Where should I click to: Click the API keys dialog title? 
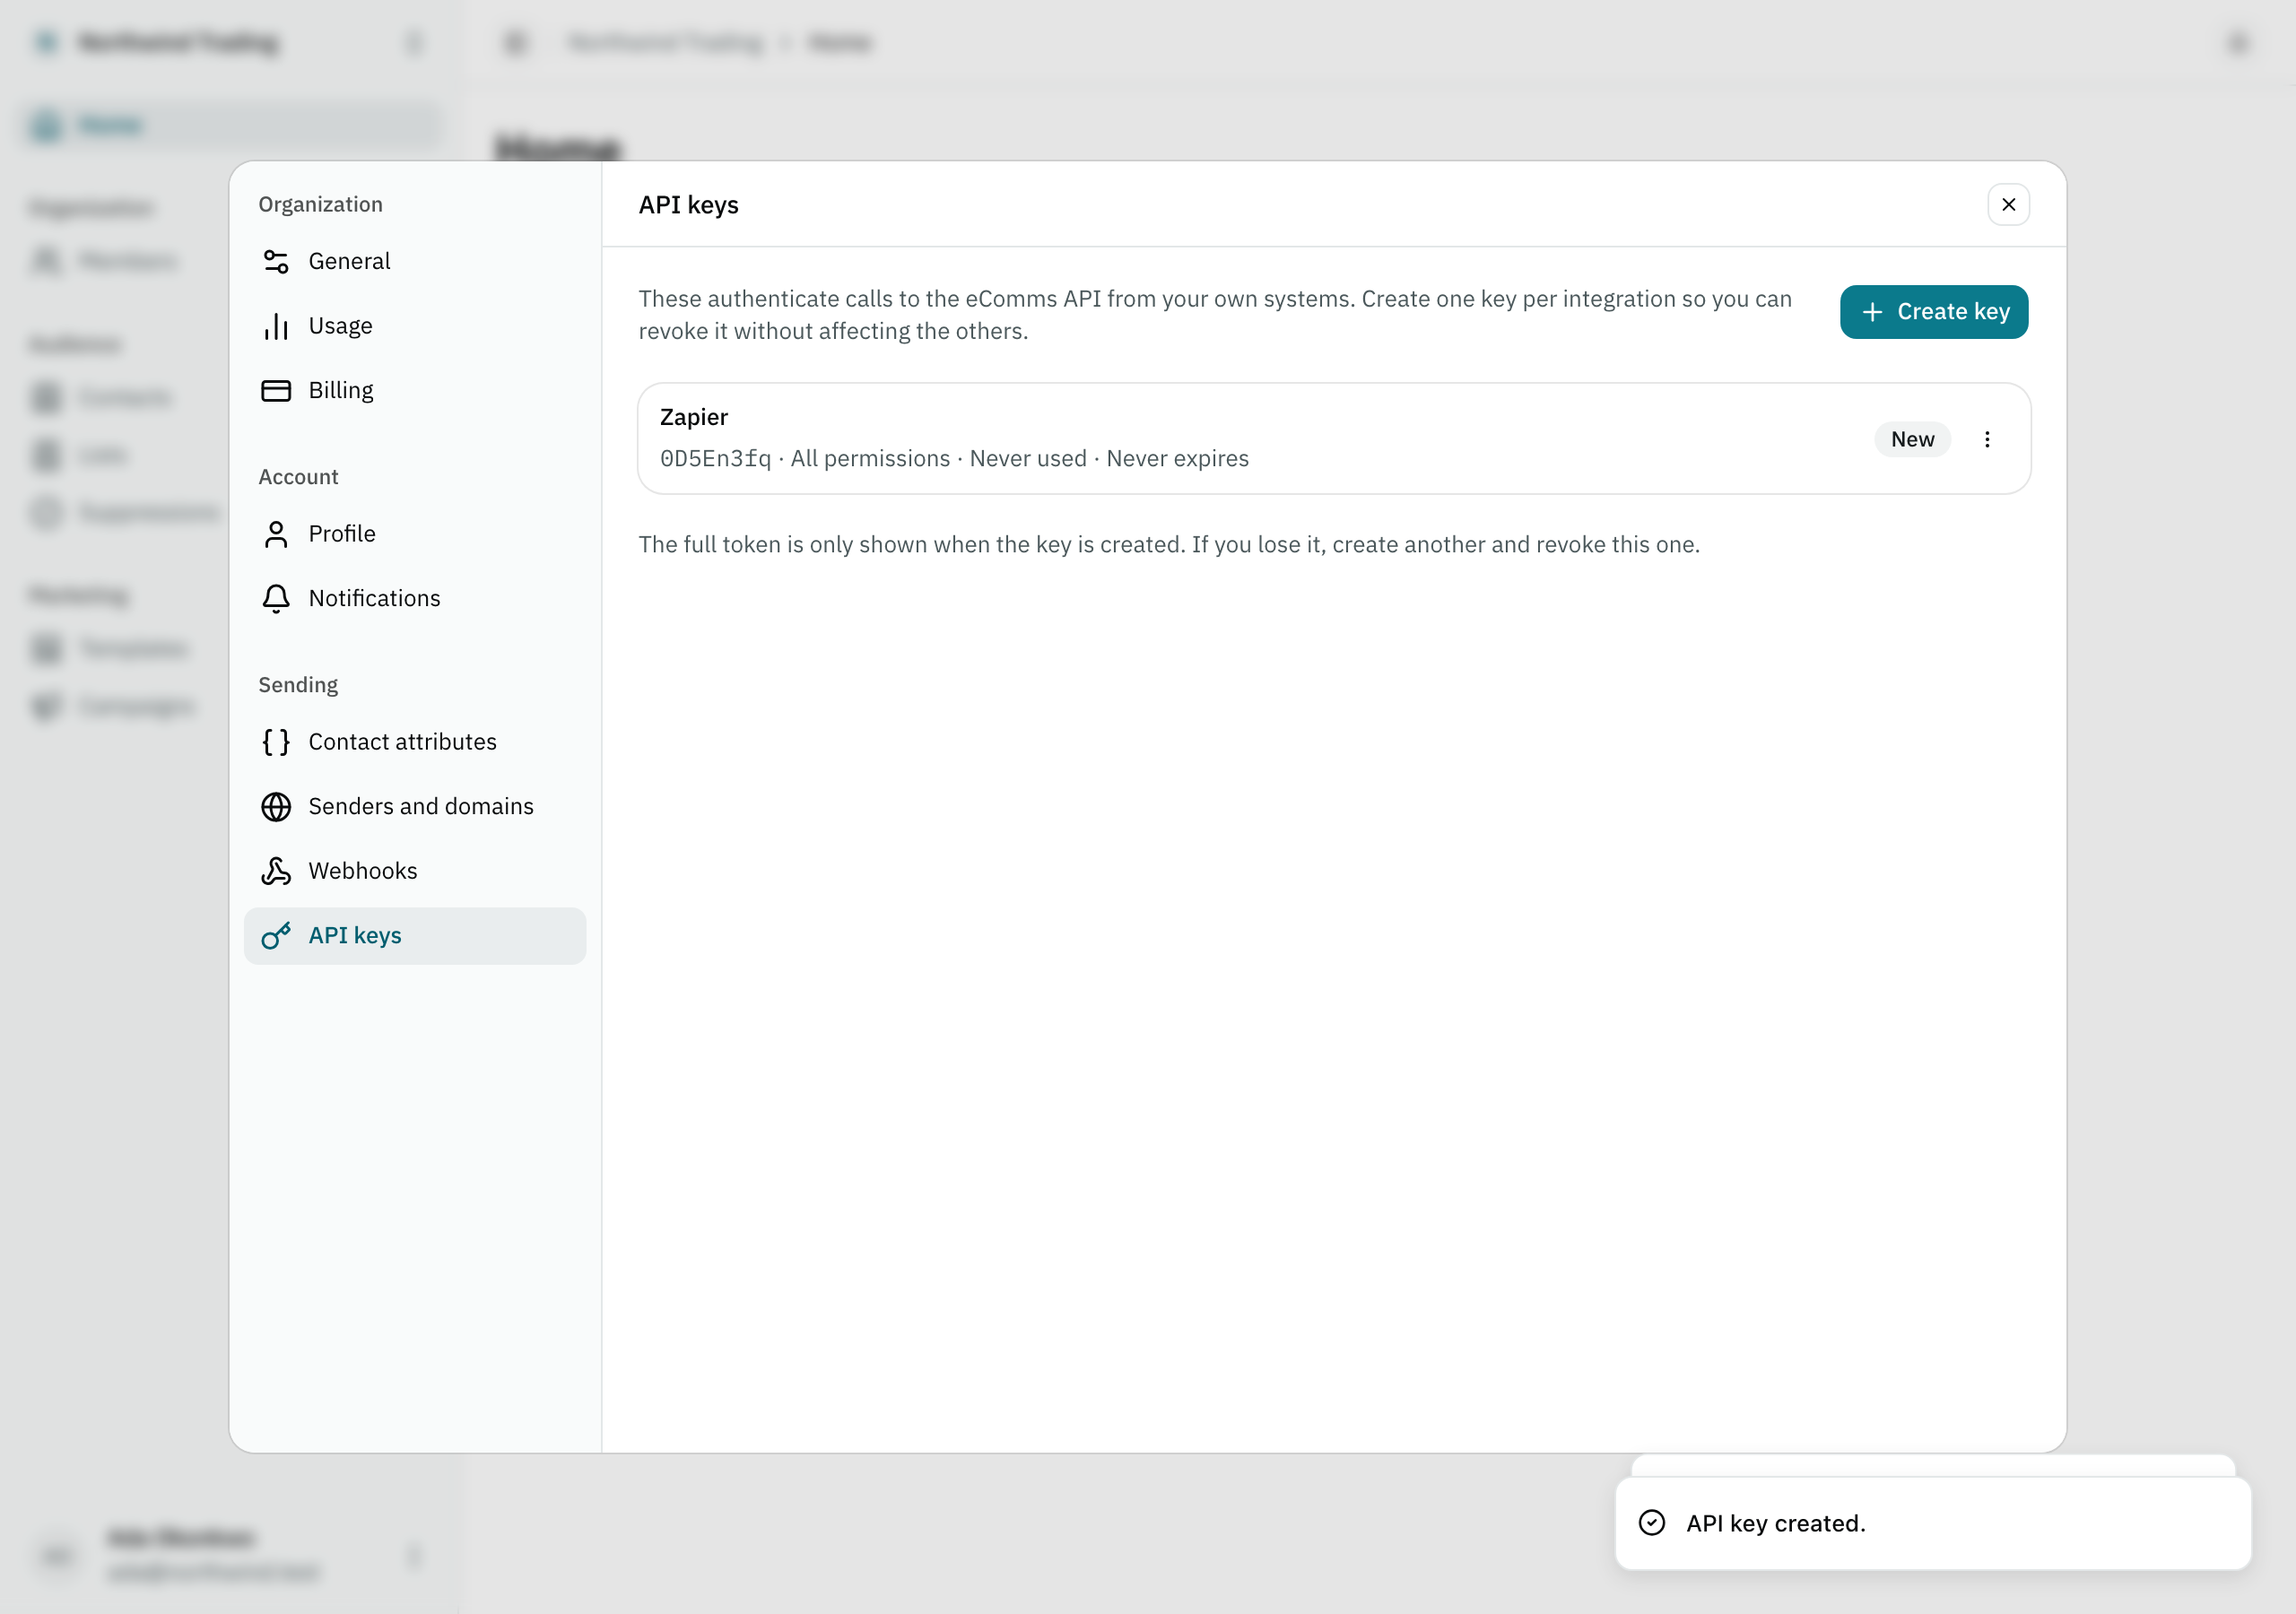click(x=688, y=205)
